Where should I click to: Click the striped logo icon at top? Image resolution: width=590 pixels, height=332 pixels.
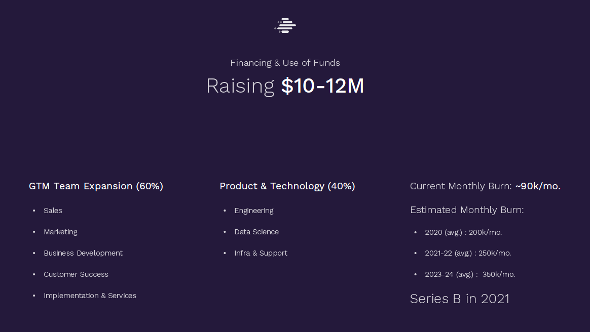(285, 25)
